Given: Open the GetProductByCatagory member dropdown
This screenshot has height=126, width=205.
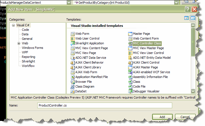Looking at the screenshot, I should pos(176,3).
